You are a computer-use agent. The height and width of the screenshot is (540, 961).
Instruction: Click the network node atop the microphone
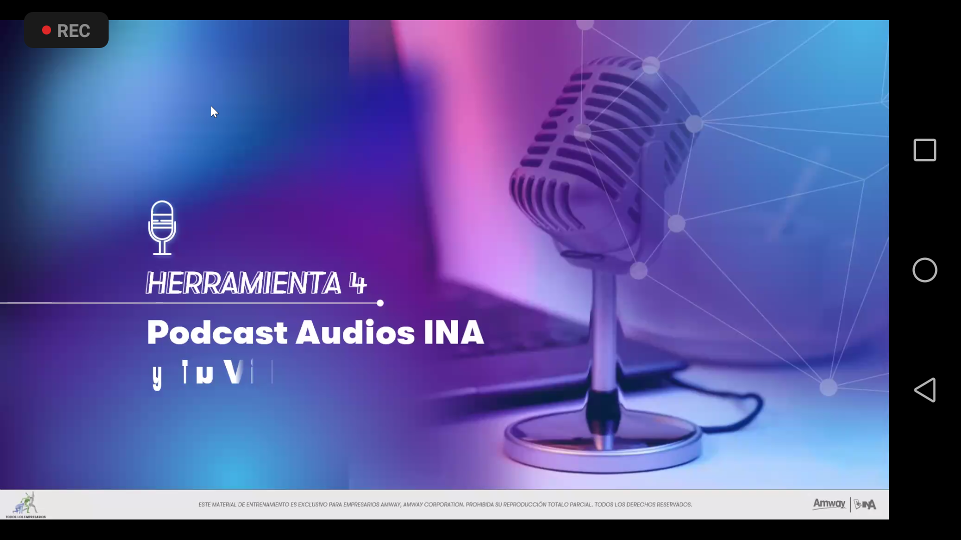651,65
